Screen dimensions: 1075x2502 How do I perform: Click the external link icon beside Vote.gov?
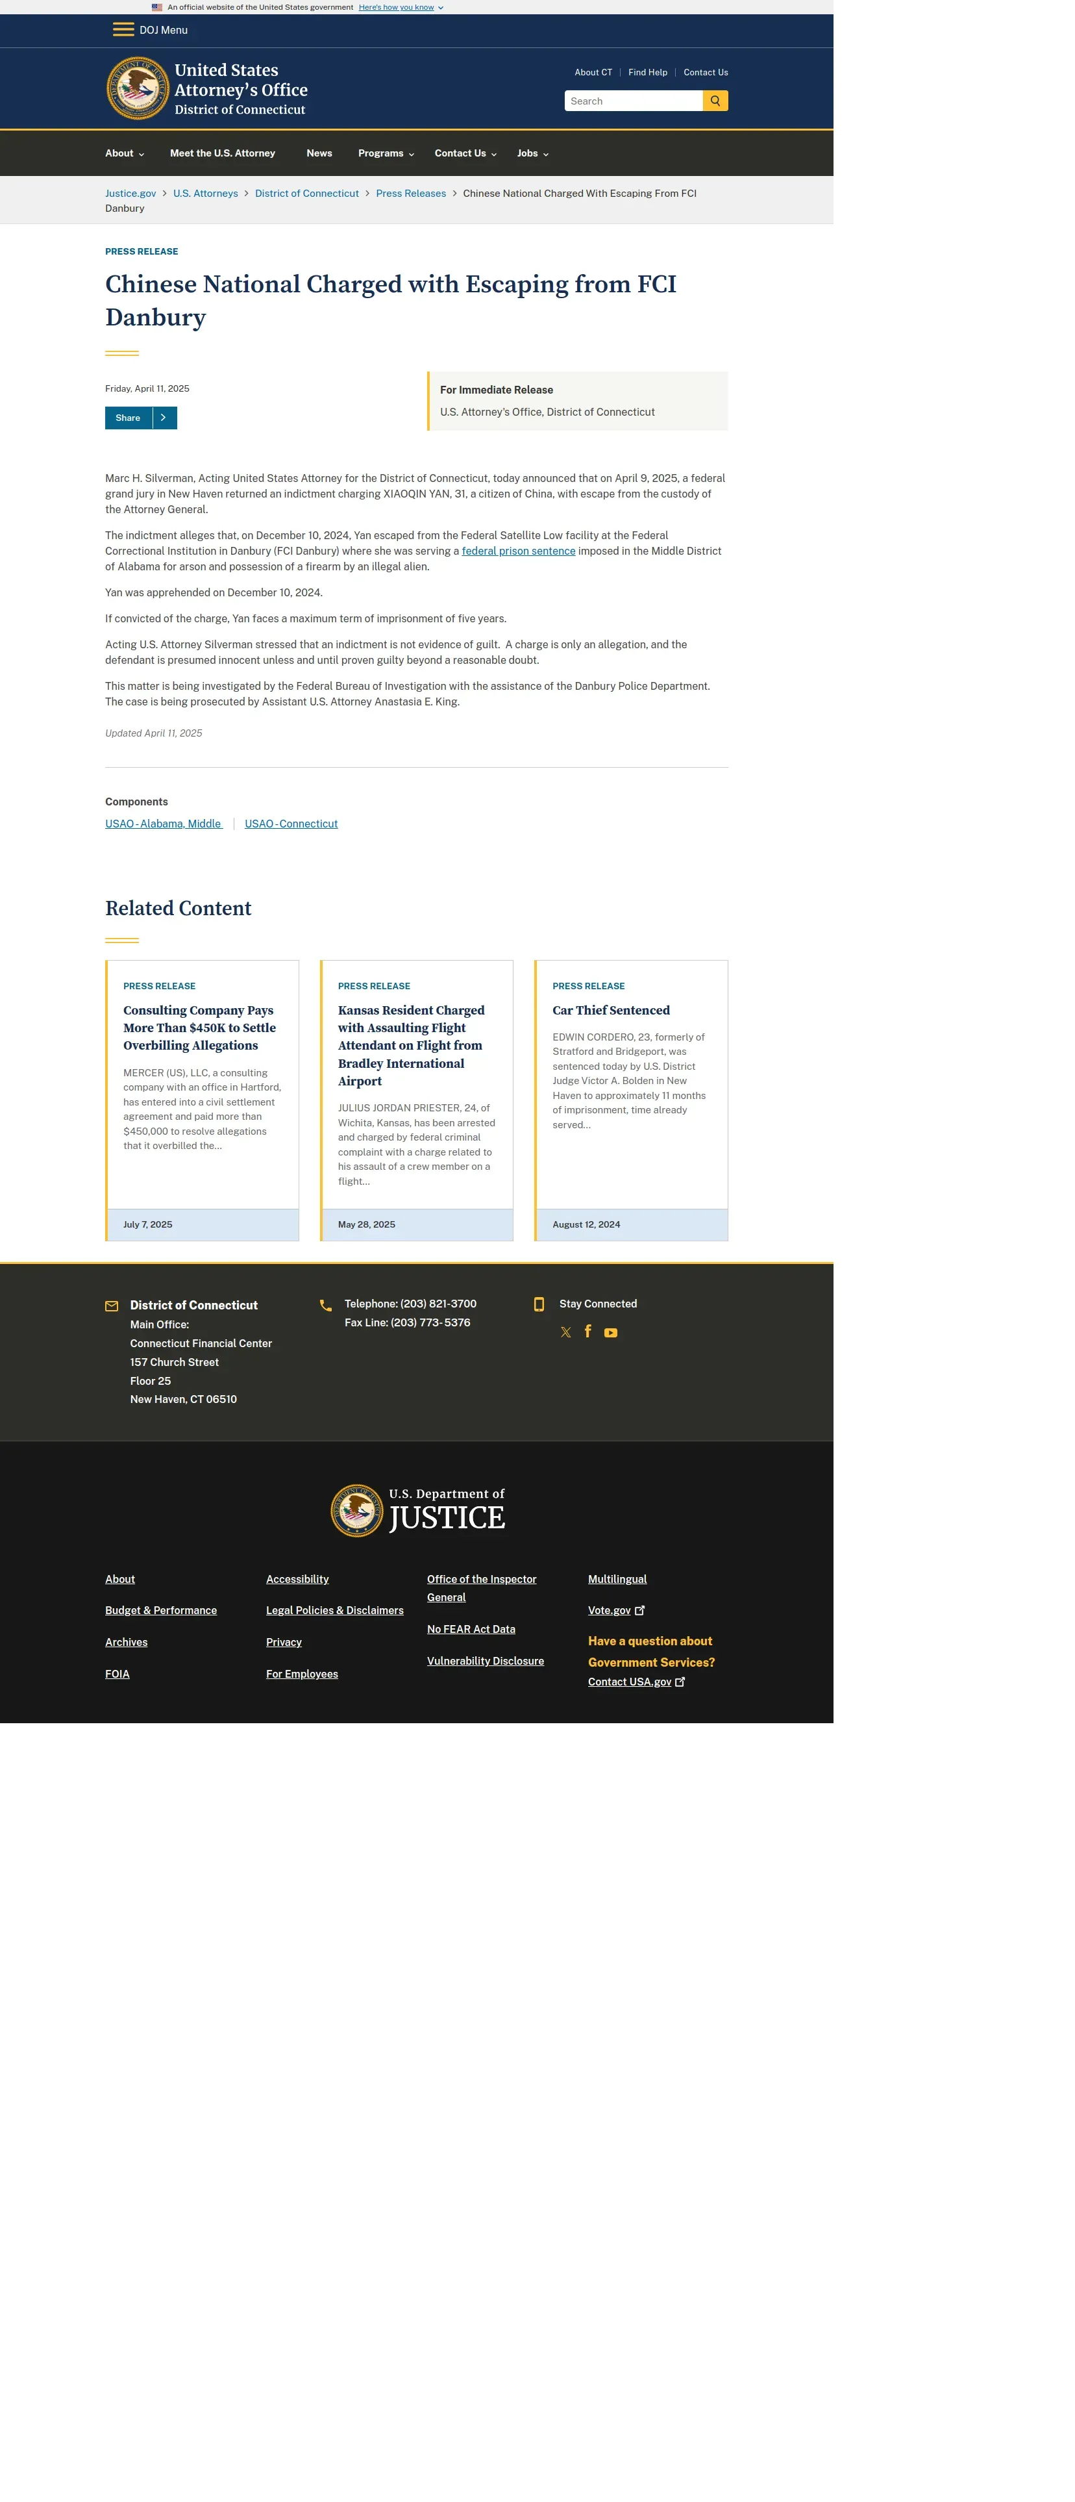click(x=639, y=1610)
